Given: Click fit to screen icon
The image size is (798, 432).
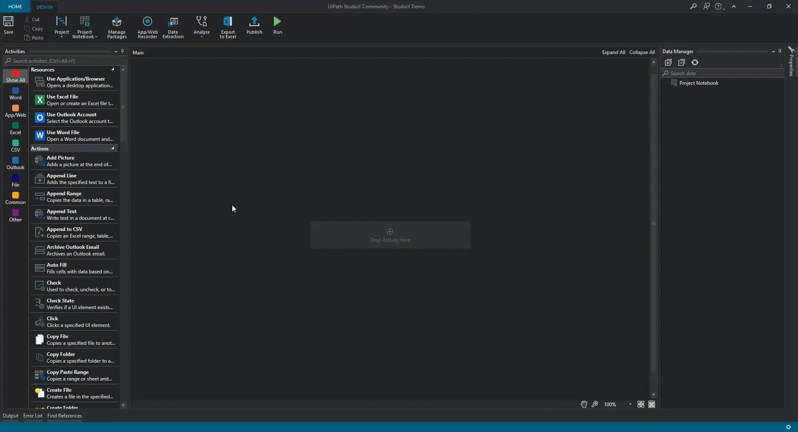Looking at the screenshot, I should [641, 404].
